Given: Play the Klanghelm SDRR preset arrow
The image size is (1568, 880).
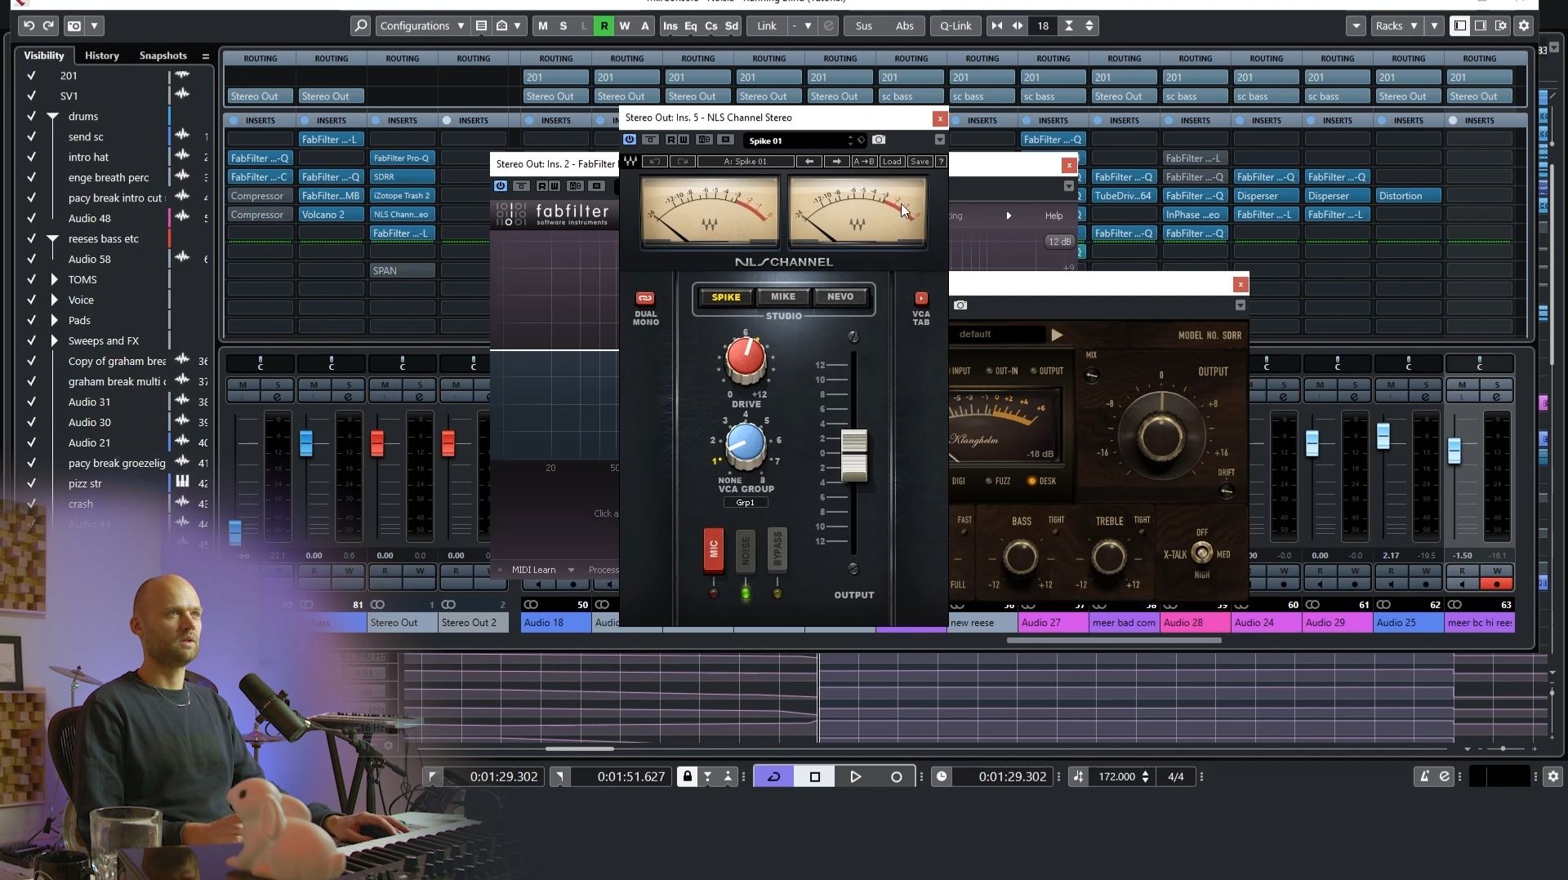Looking at the screenshot, I should tap(1057, 335).
